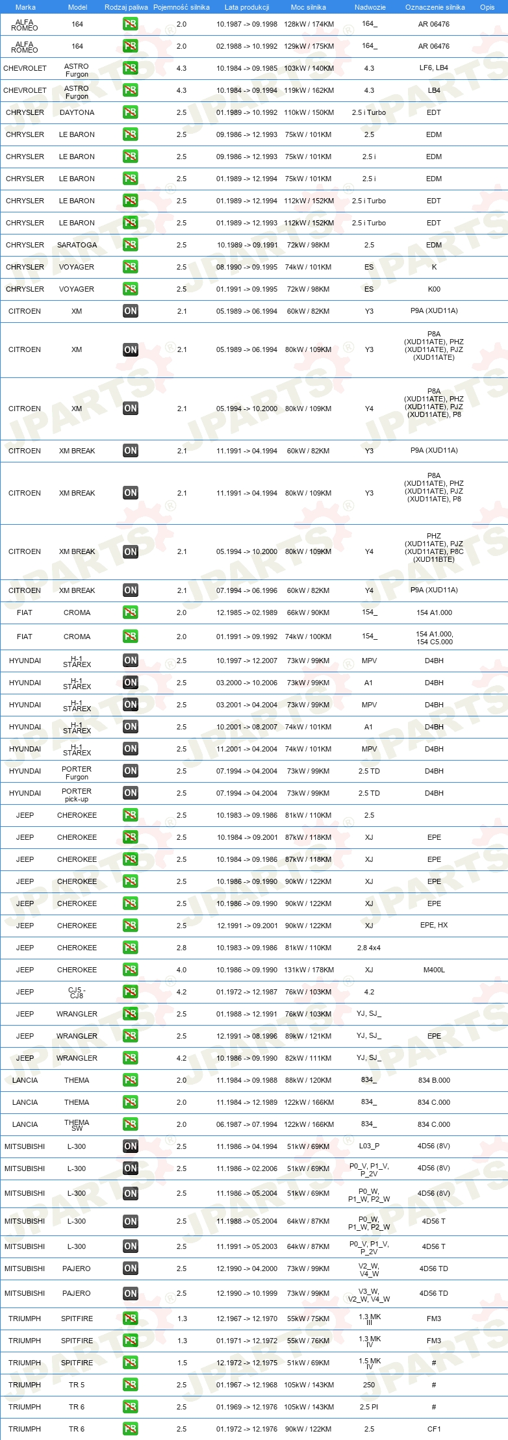
Task: Click the 154 A1.000, 154 C5.000 cell
Action: tap(435, 638)
